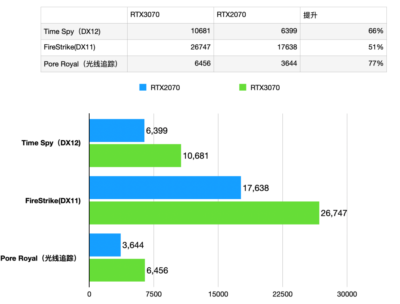Select the RTX3070 table column header

pos(145,14)
